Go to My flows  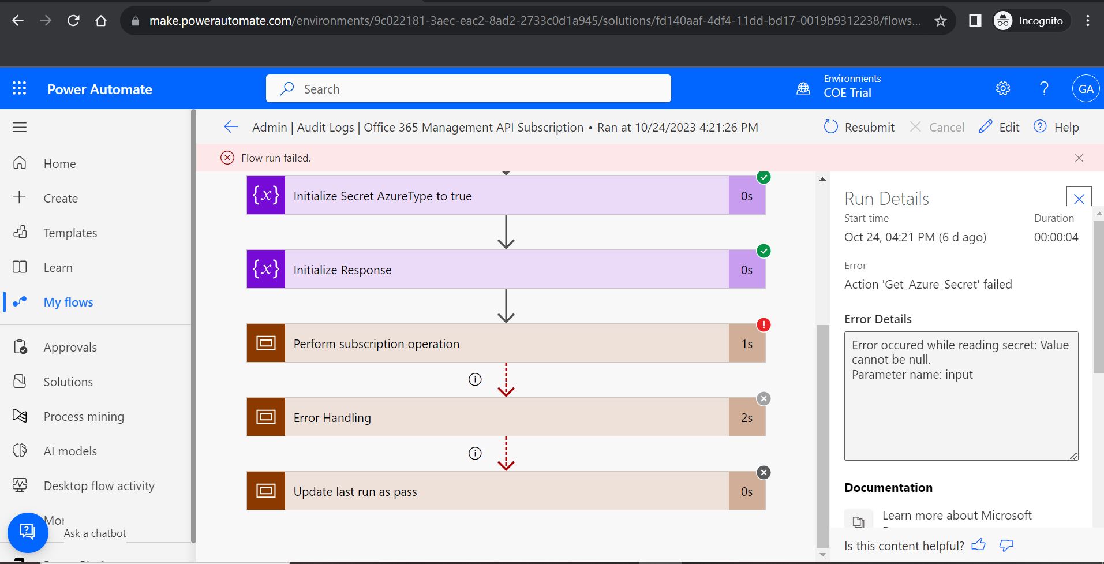(x=68, y=302)
